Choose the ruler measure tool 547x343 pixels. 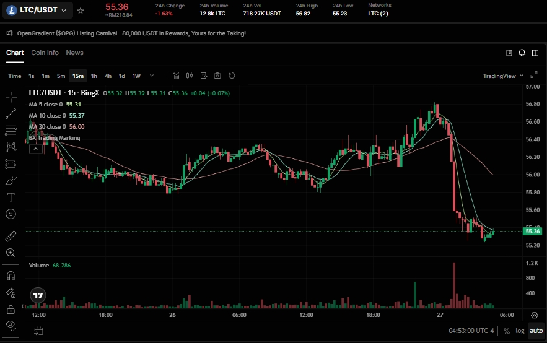pyautogui.click(x=11, y=237)
